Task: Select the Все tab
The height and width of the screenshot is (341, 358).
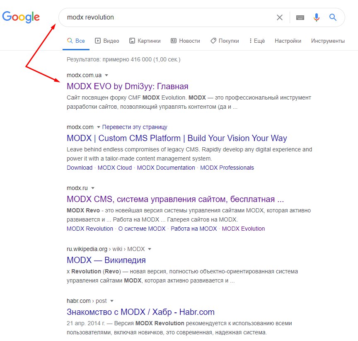Action: pyautogui.click(x=76, y=41)
